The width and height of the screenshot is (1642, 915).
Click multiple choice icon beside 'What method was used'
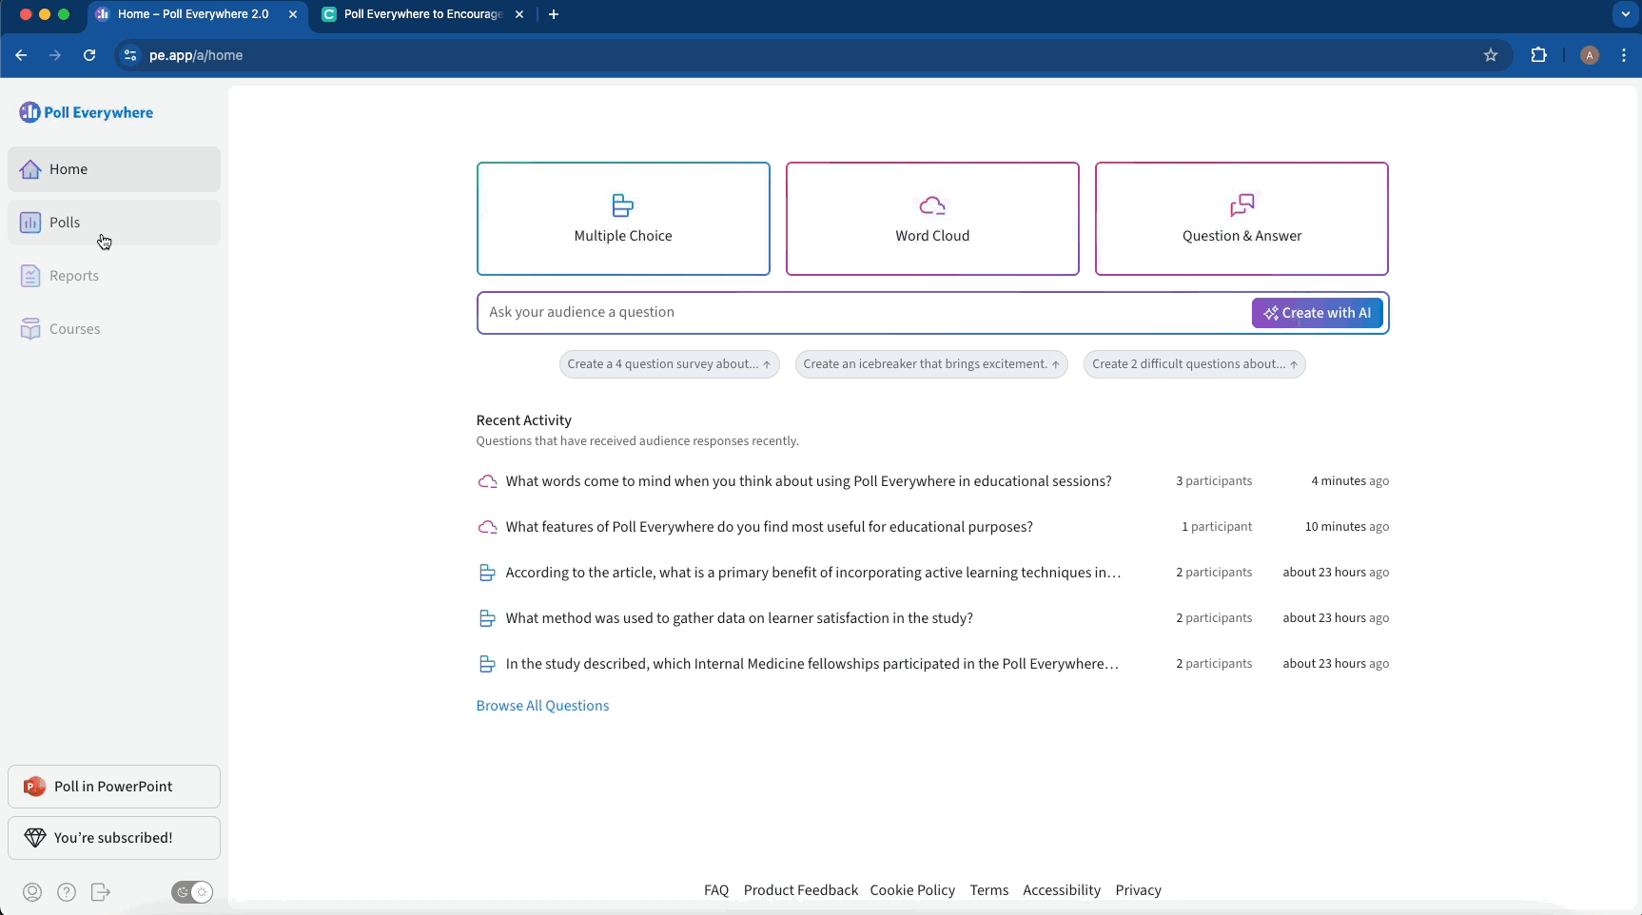(x=487, y=618)
